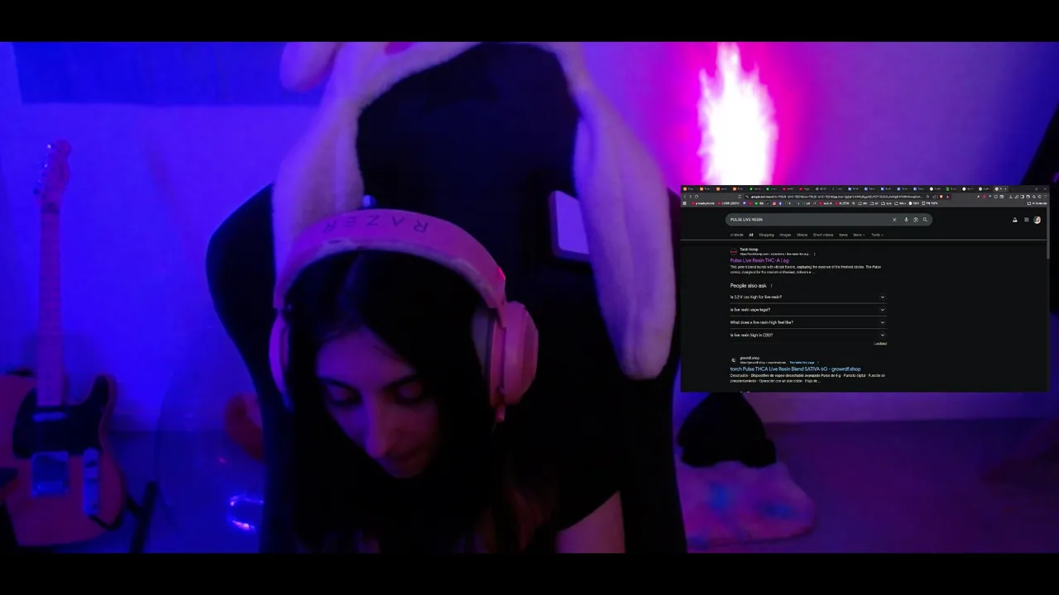Open the Google account profile avatar
The width and height of the screenshot is (1059, 595).
[x=1037, y=220]
